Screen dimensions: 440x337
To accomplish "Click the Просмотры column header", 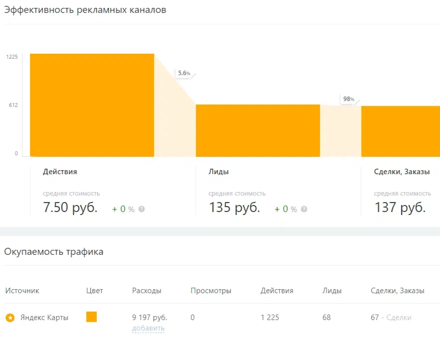I will click(x=211, y=291).
